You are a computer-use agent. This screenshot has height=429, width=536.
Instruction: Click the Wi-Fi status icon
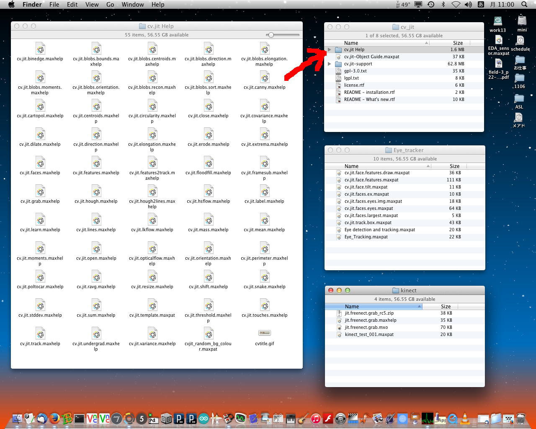pyautogui.click(x=456, y=5)
